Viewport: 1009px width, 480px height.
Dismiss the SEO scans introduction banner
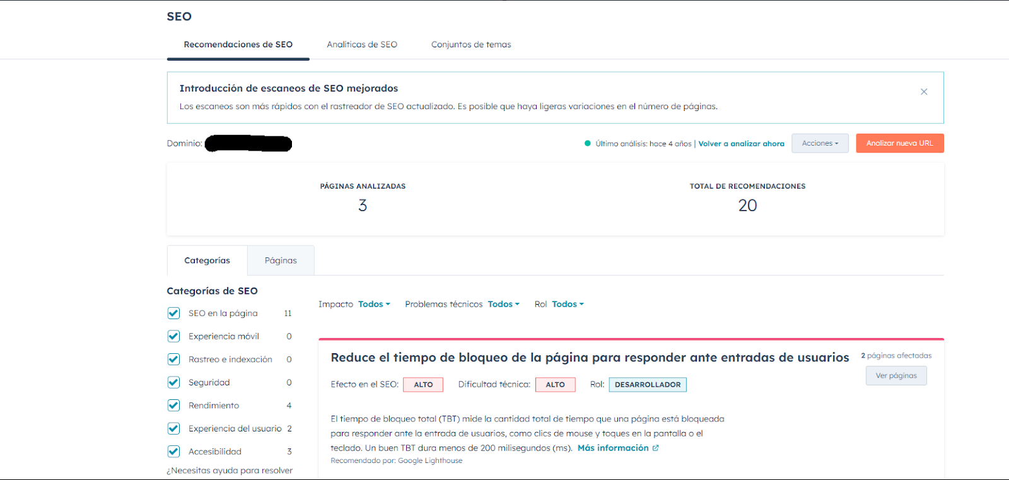[924, 92]
